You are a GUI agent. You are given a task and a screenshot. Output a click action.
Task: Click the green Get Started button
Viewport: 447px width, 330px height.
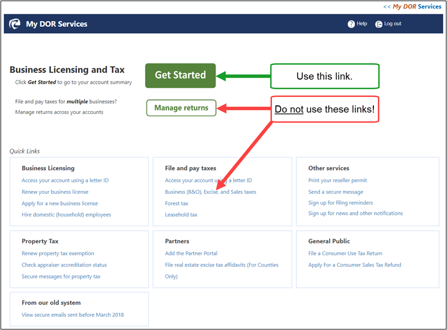(x=180, y=75)
